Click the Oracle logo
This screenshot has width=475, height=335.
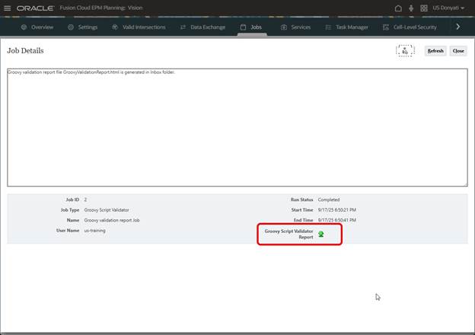(34, 8)
